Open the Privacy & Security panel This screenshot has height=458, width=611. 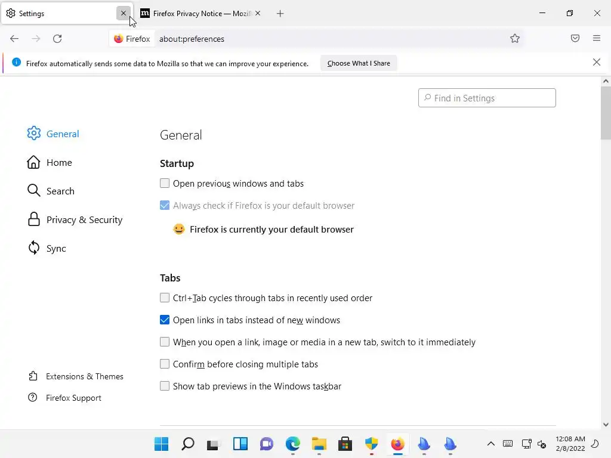(x=75, y=219)
